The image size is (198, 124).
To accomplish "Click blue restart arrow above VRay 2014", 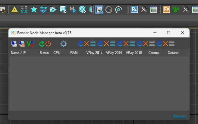I will tap(81, 43).
